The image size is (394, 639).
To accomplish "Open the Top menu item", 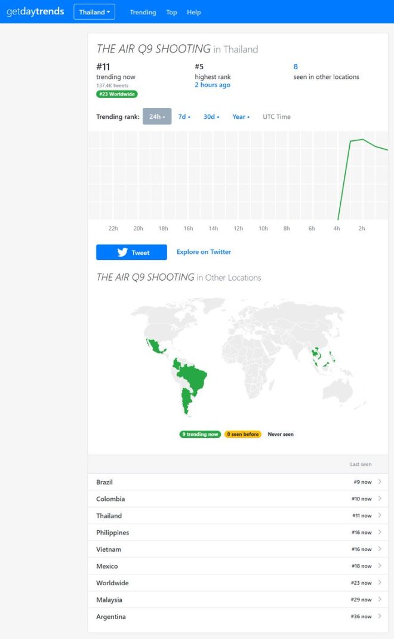I will pyautogui.click(x=171, y=12).
